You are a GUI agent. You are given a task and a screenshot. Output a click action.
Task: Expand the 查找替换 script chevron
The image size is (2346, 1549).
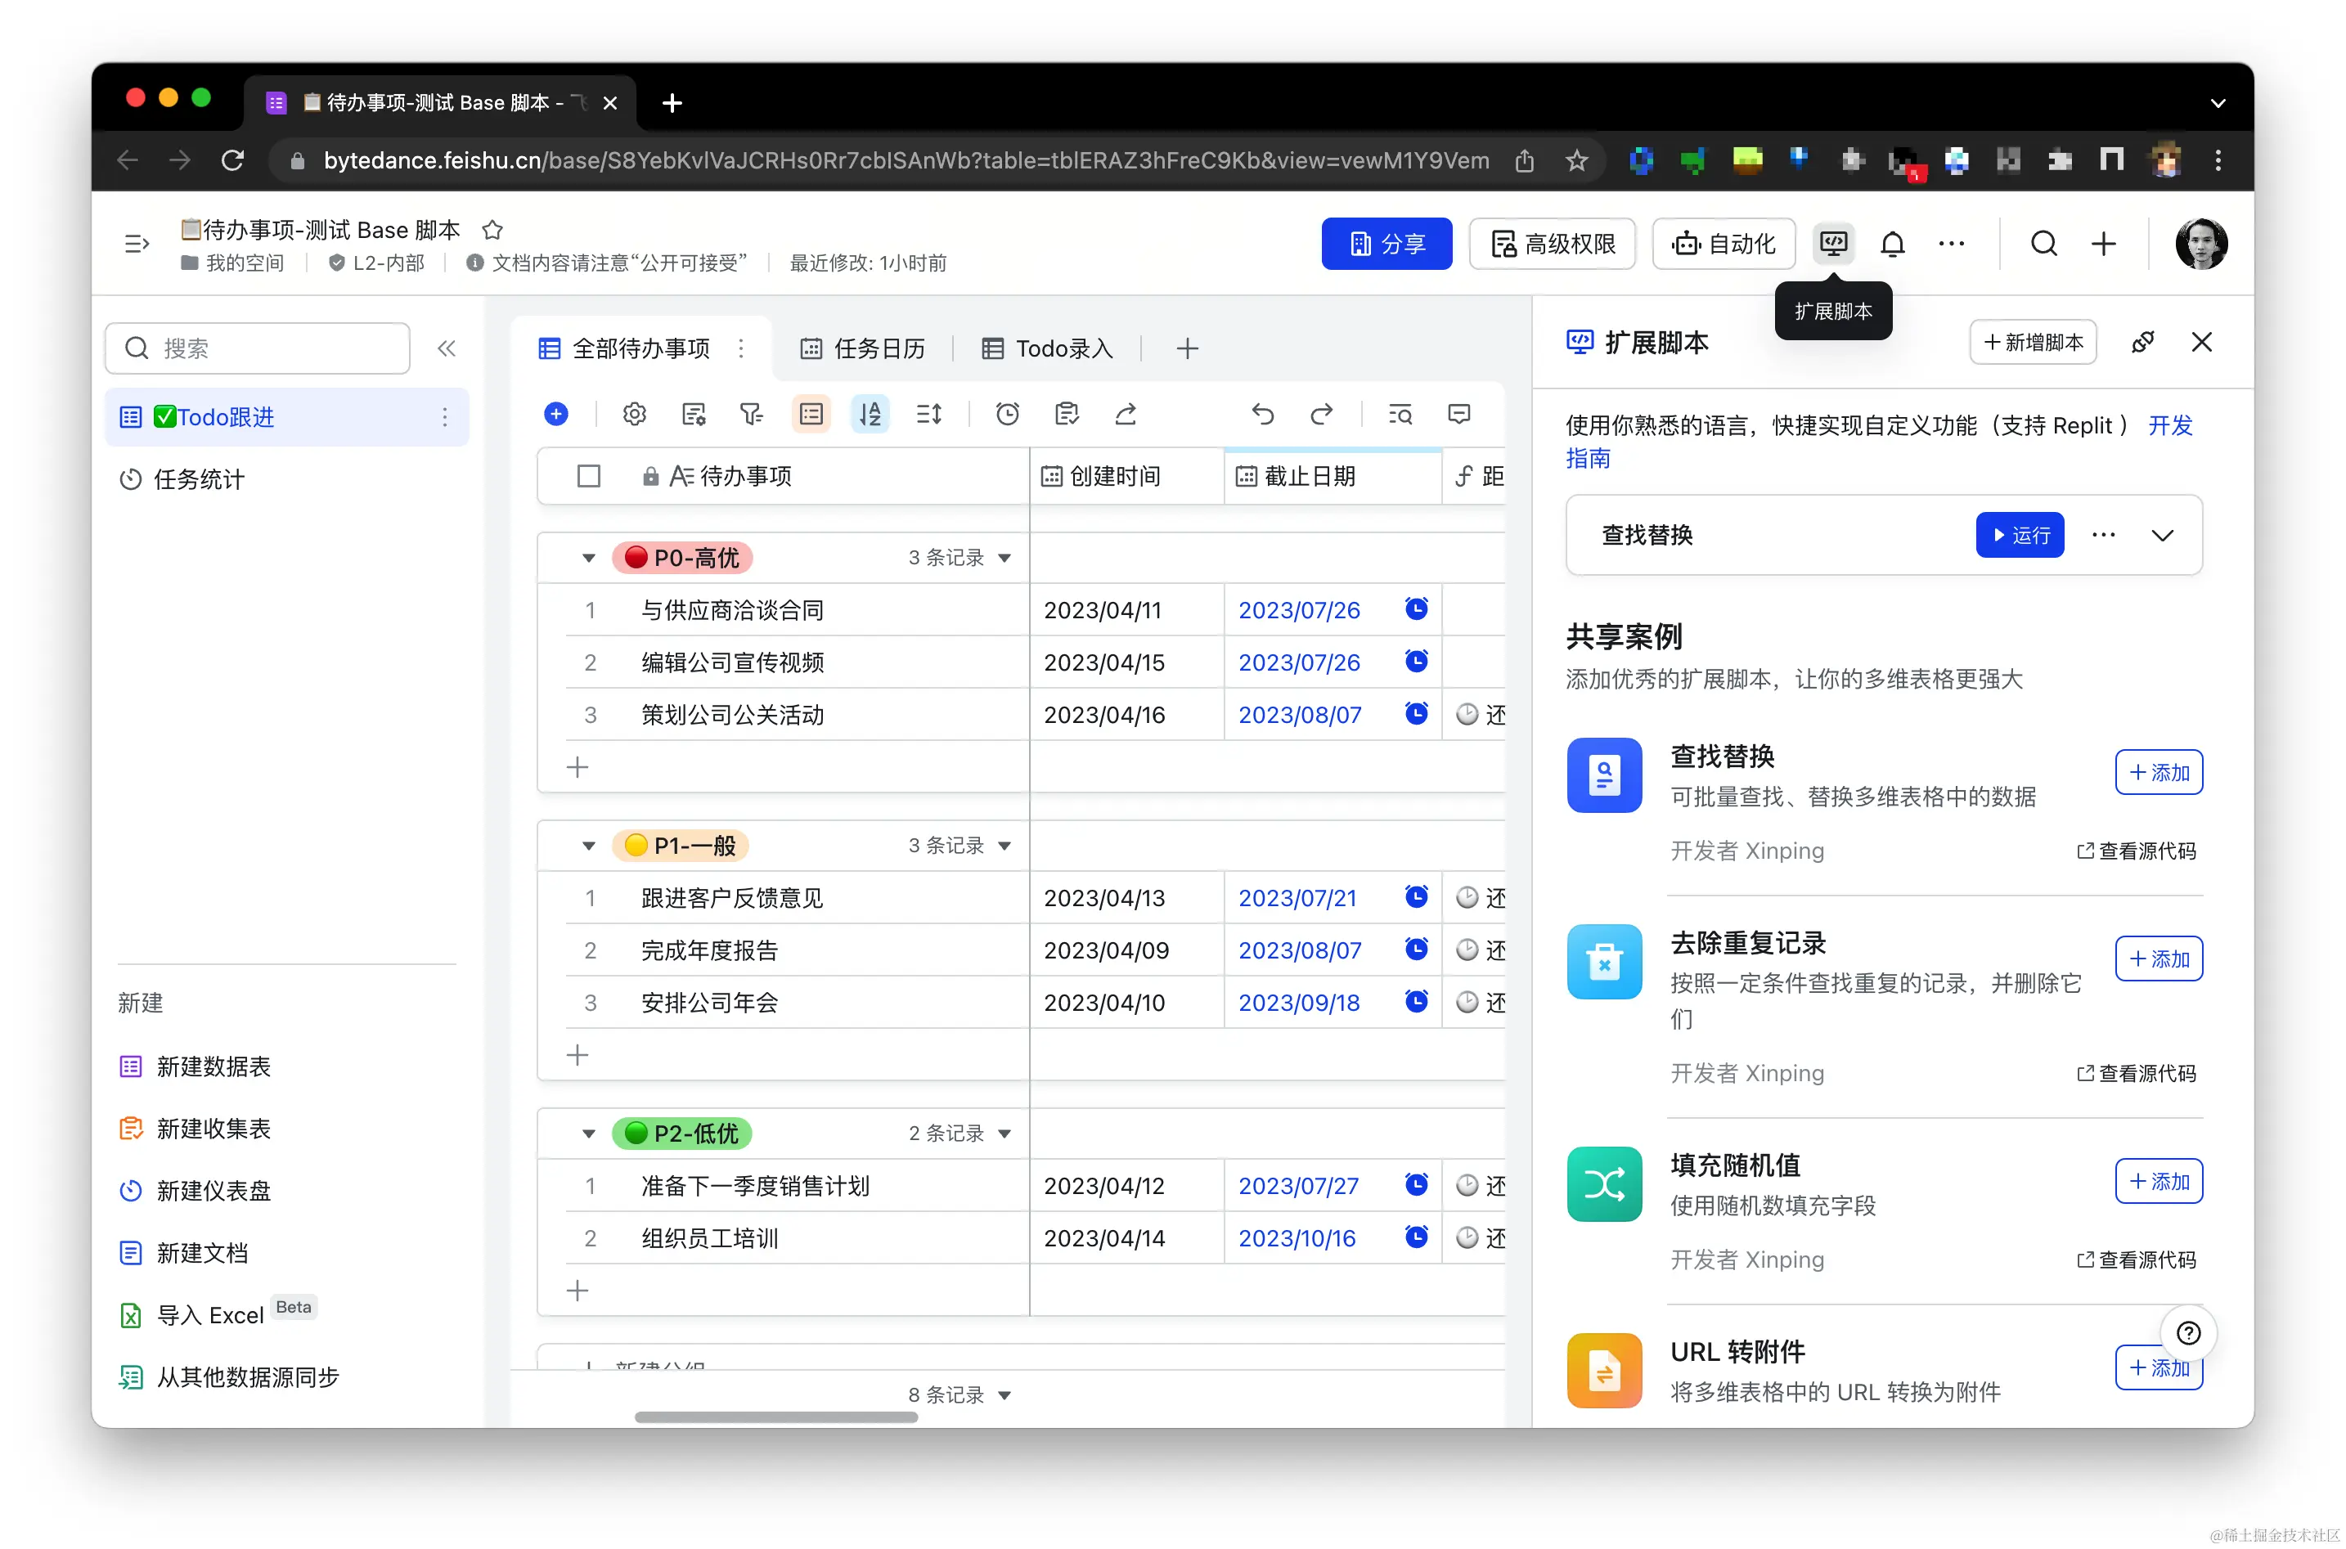[x=2161, y=536]
